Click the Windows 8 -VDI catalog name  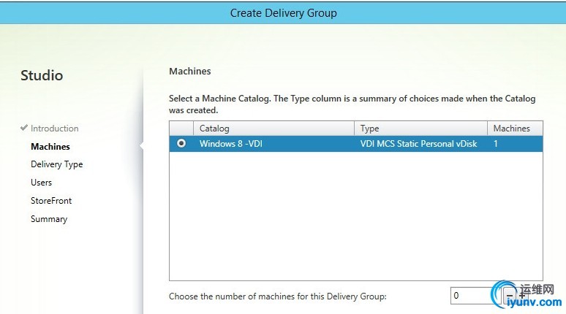(231, 143)
